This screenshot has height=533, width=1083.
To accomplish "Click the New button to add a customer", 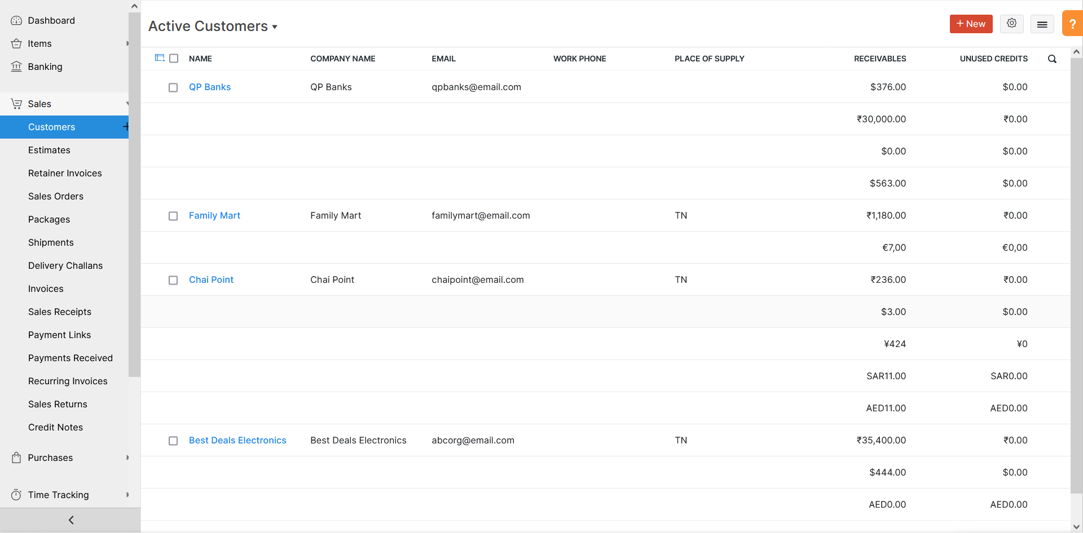I will click(971, 24).
